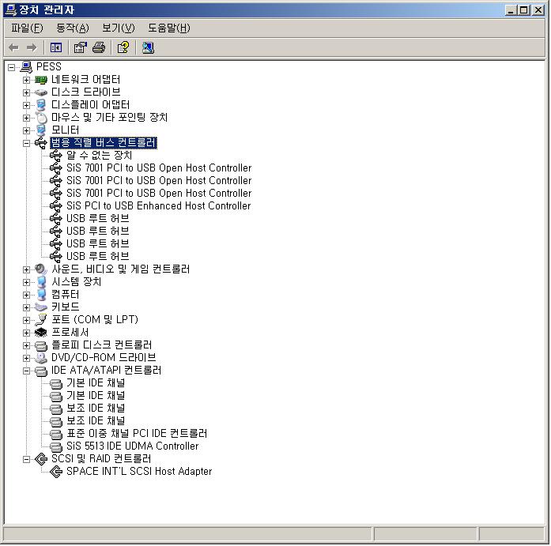Viewport: 551px width, 546px height.
Task: Click the disk drive category icon
Action: pyautogui.click(x=41, y=92)
